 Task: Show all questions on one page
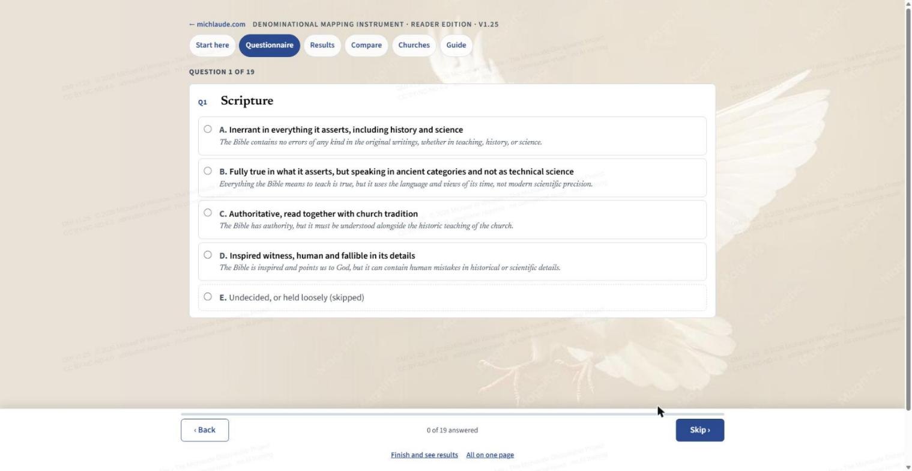(490, 455)
